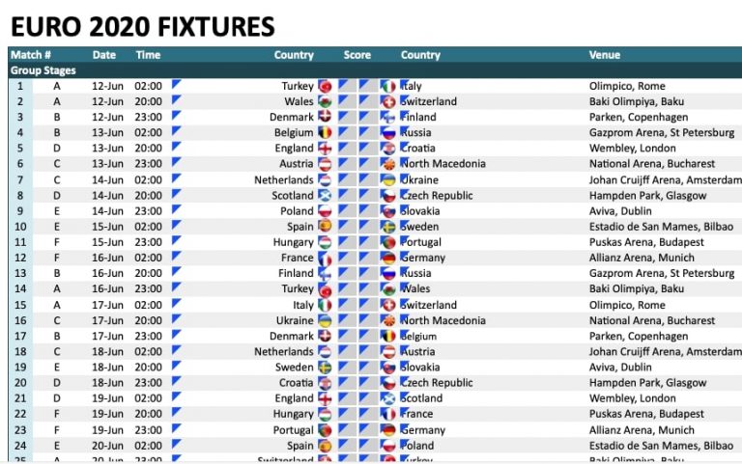Click the North Macedonia flag in match 6
This screenshot has width=742, height=464.
pyautogui.click(x=388, y=164)
